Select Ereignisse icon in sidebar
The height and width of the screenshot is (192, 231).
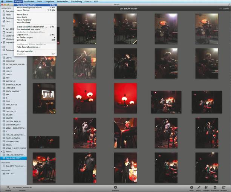(x=4, y=11)
